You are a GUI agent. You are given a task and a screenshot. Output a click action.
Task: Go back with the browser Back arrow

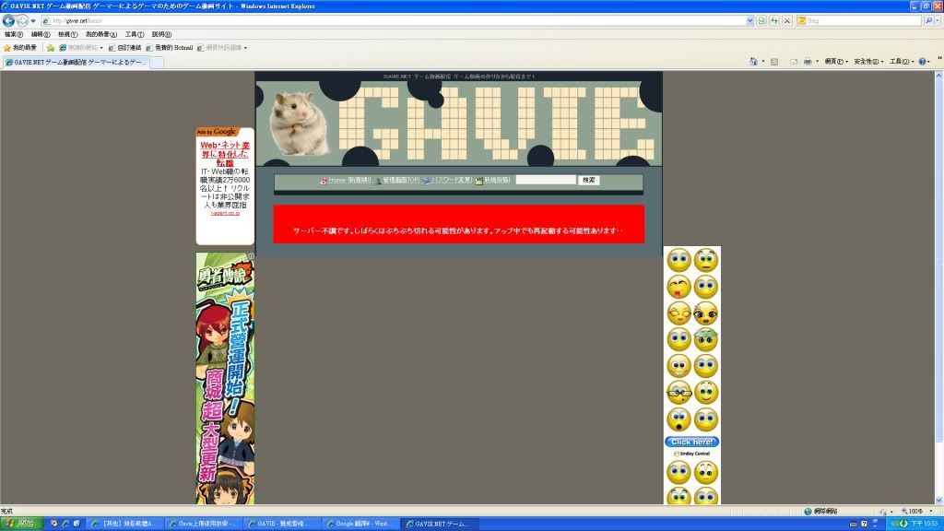(8, 20)
